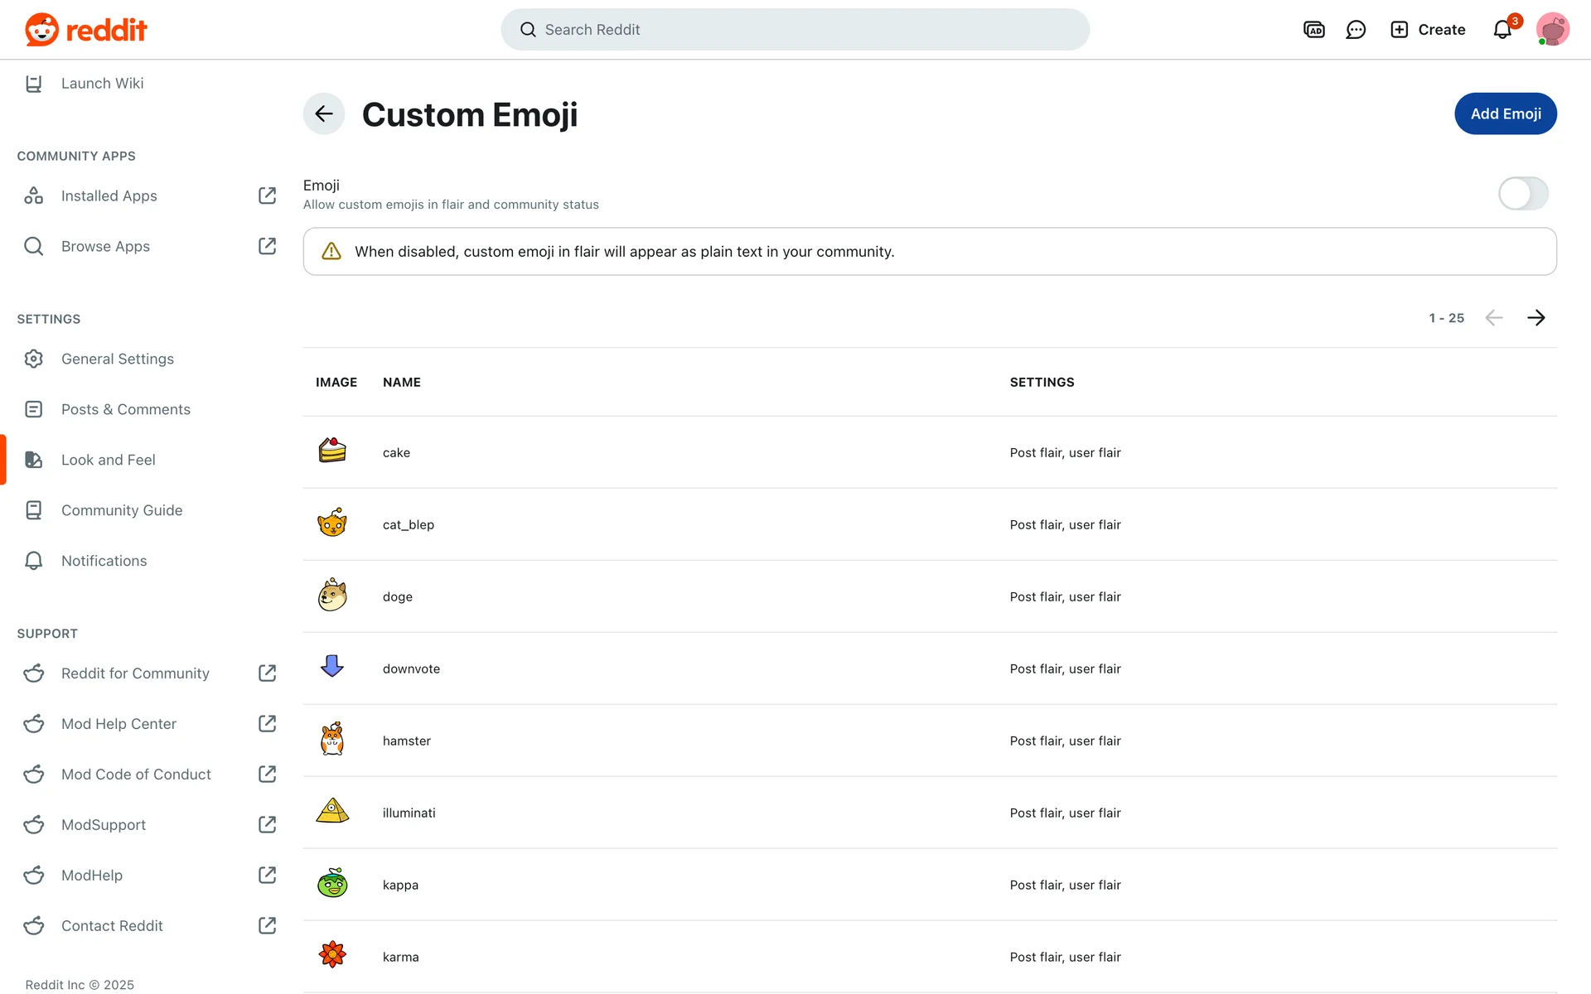Focus the Search Reddit field
Image resolution: width=1591 pixels, height=994 pixels.
coord(794,30)
